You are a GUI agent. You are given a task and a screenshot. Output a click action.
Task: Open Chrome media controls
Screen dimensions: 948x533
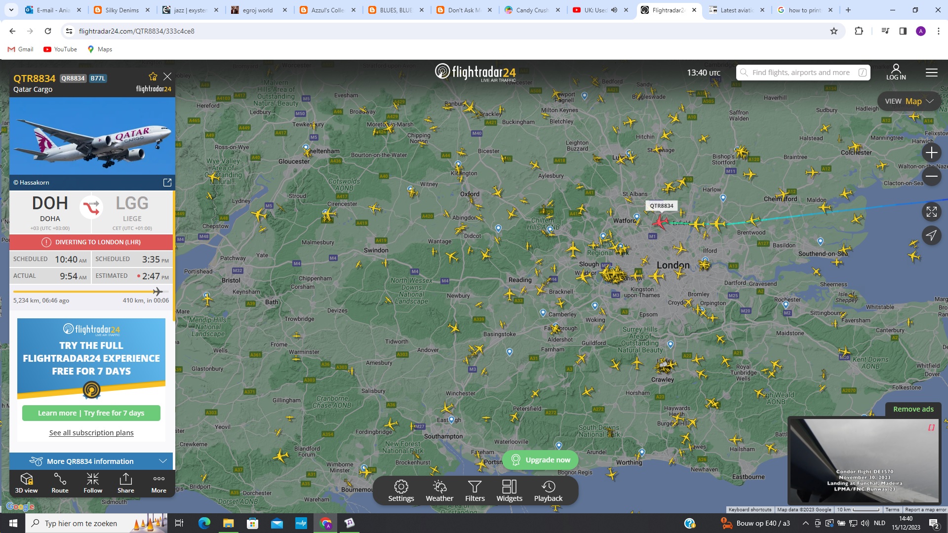pyautogui.click(x=885, y=31)
